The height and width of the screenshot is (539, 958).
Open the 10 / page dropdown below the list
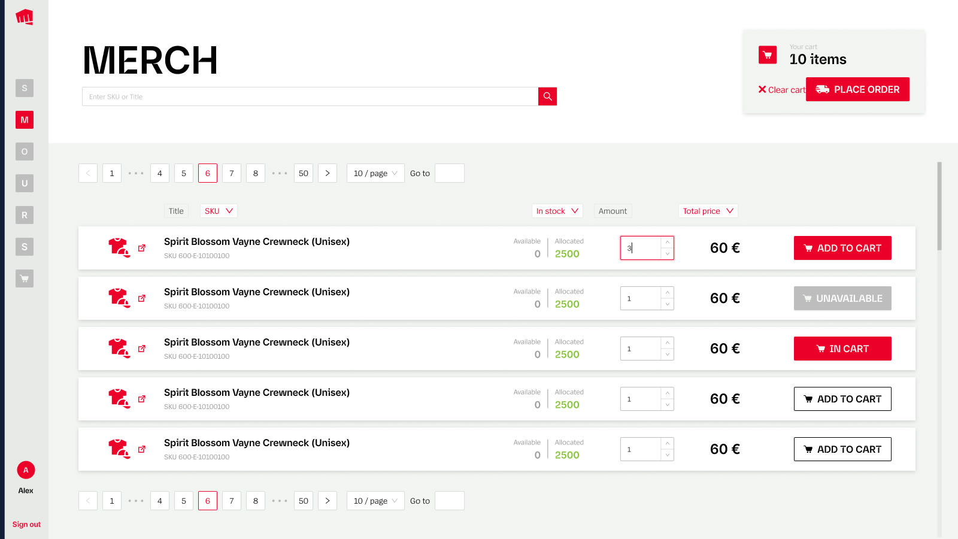point(375,501)
